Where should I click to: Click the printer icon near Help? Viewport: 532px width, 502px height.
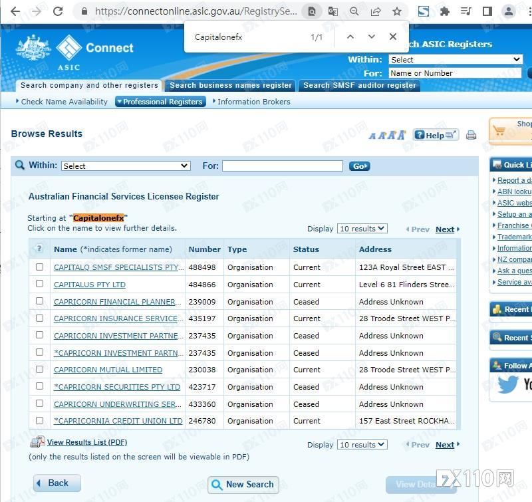471,135
